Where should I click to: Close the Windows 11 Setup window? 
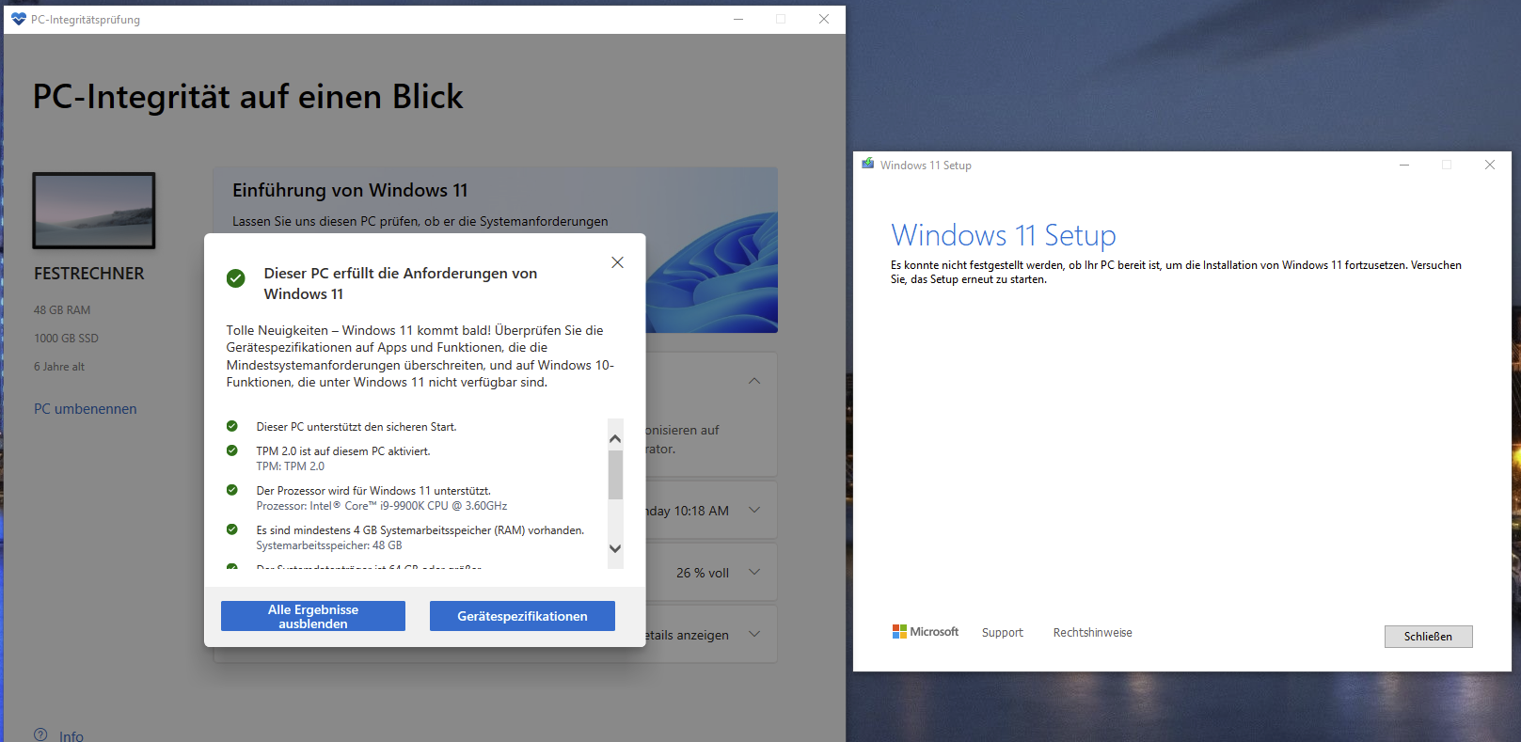tap(1490, 165)
